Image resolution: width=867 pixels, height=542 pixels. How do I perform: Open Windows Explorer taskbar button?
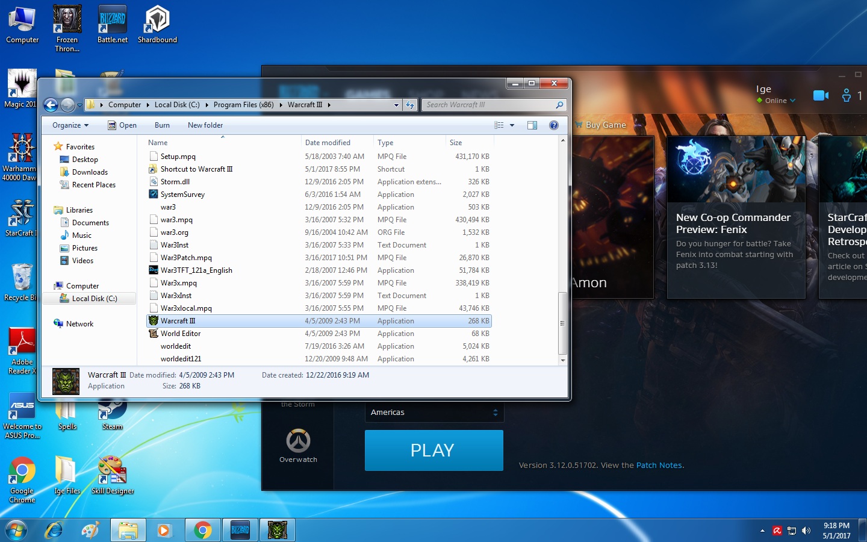(128, 531)
